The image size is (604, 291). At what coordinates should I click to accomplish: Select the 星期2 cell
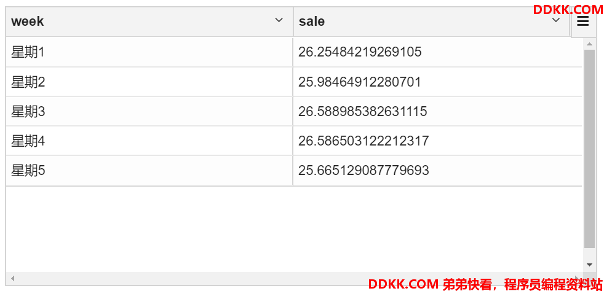[x=149, y=82]
